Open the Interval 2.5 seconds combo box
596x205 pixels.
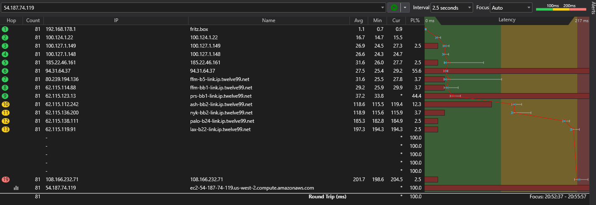point(452,8)
